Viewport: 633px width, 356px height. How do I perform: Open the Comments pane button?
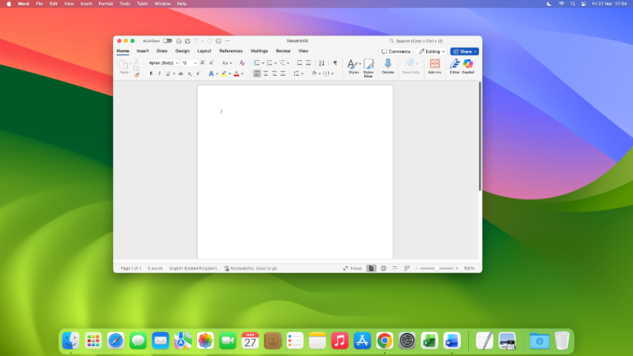396,51
